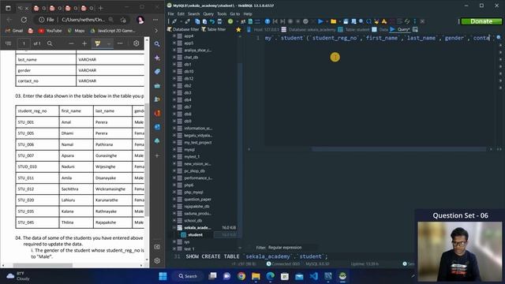Open Visual Studio Code from the taskbar
The height and width of the screenshot is (284, 505).
[314, 276]
